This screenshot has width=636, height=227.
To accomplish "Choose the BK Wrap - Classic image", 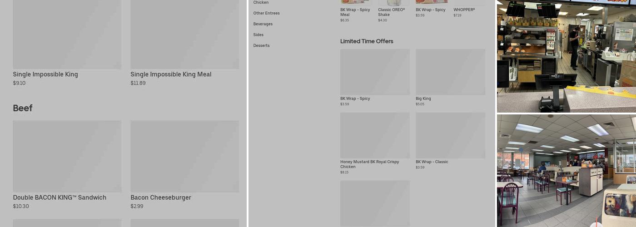I will 450,135.
